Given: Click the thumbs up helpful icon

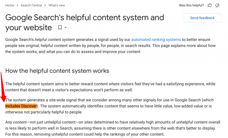Looking at the screenshot, I should click(x=209, y=5).
